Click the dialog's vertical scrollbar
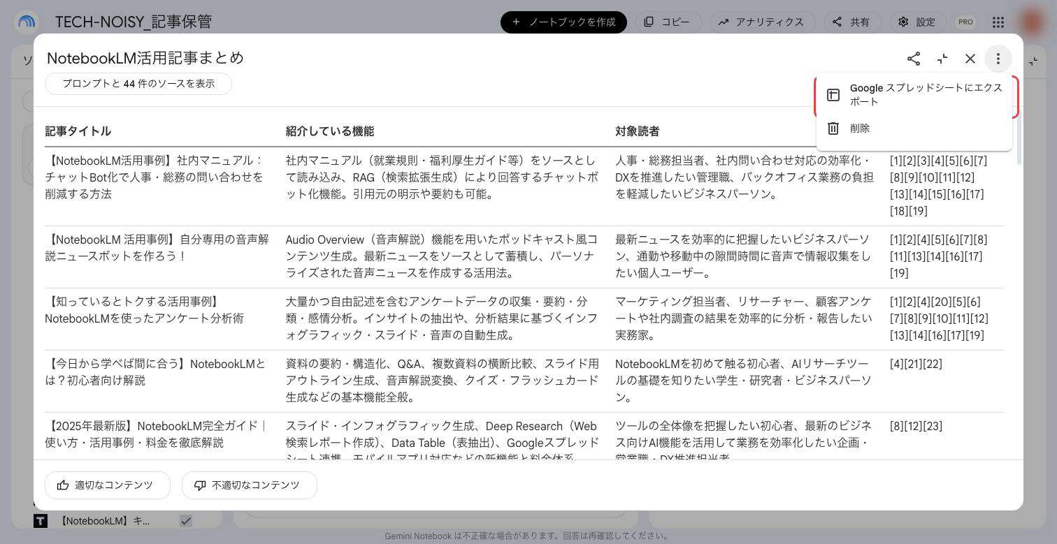1057x544 pixels. pyautogui.click(x=1019, y=137)
